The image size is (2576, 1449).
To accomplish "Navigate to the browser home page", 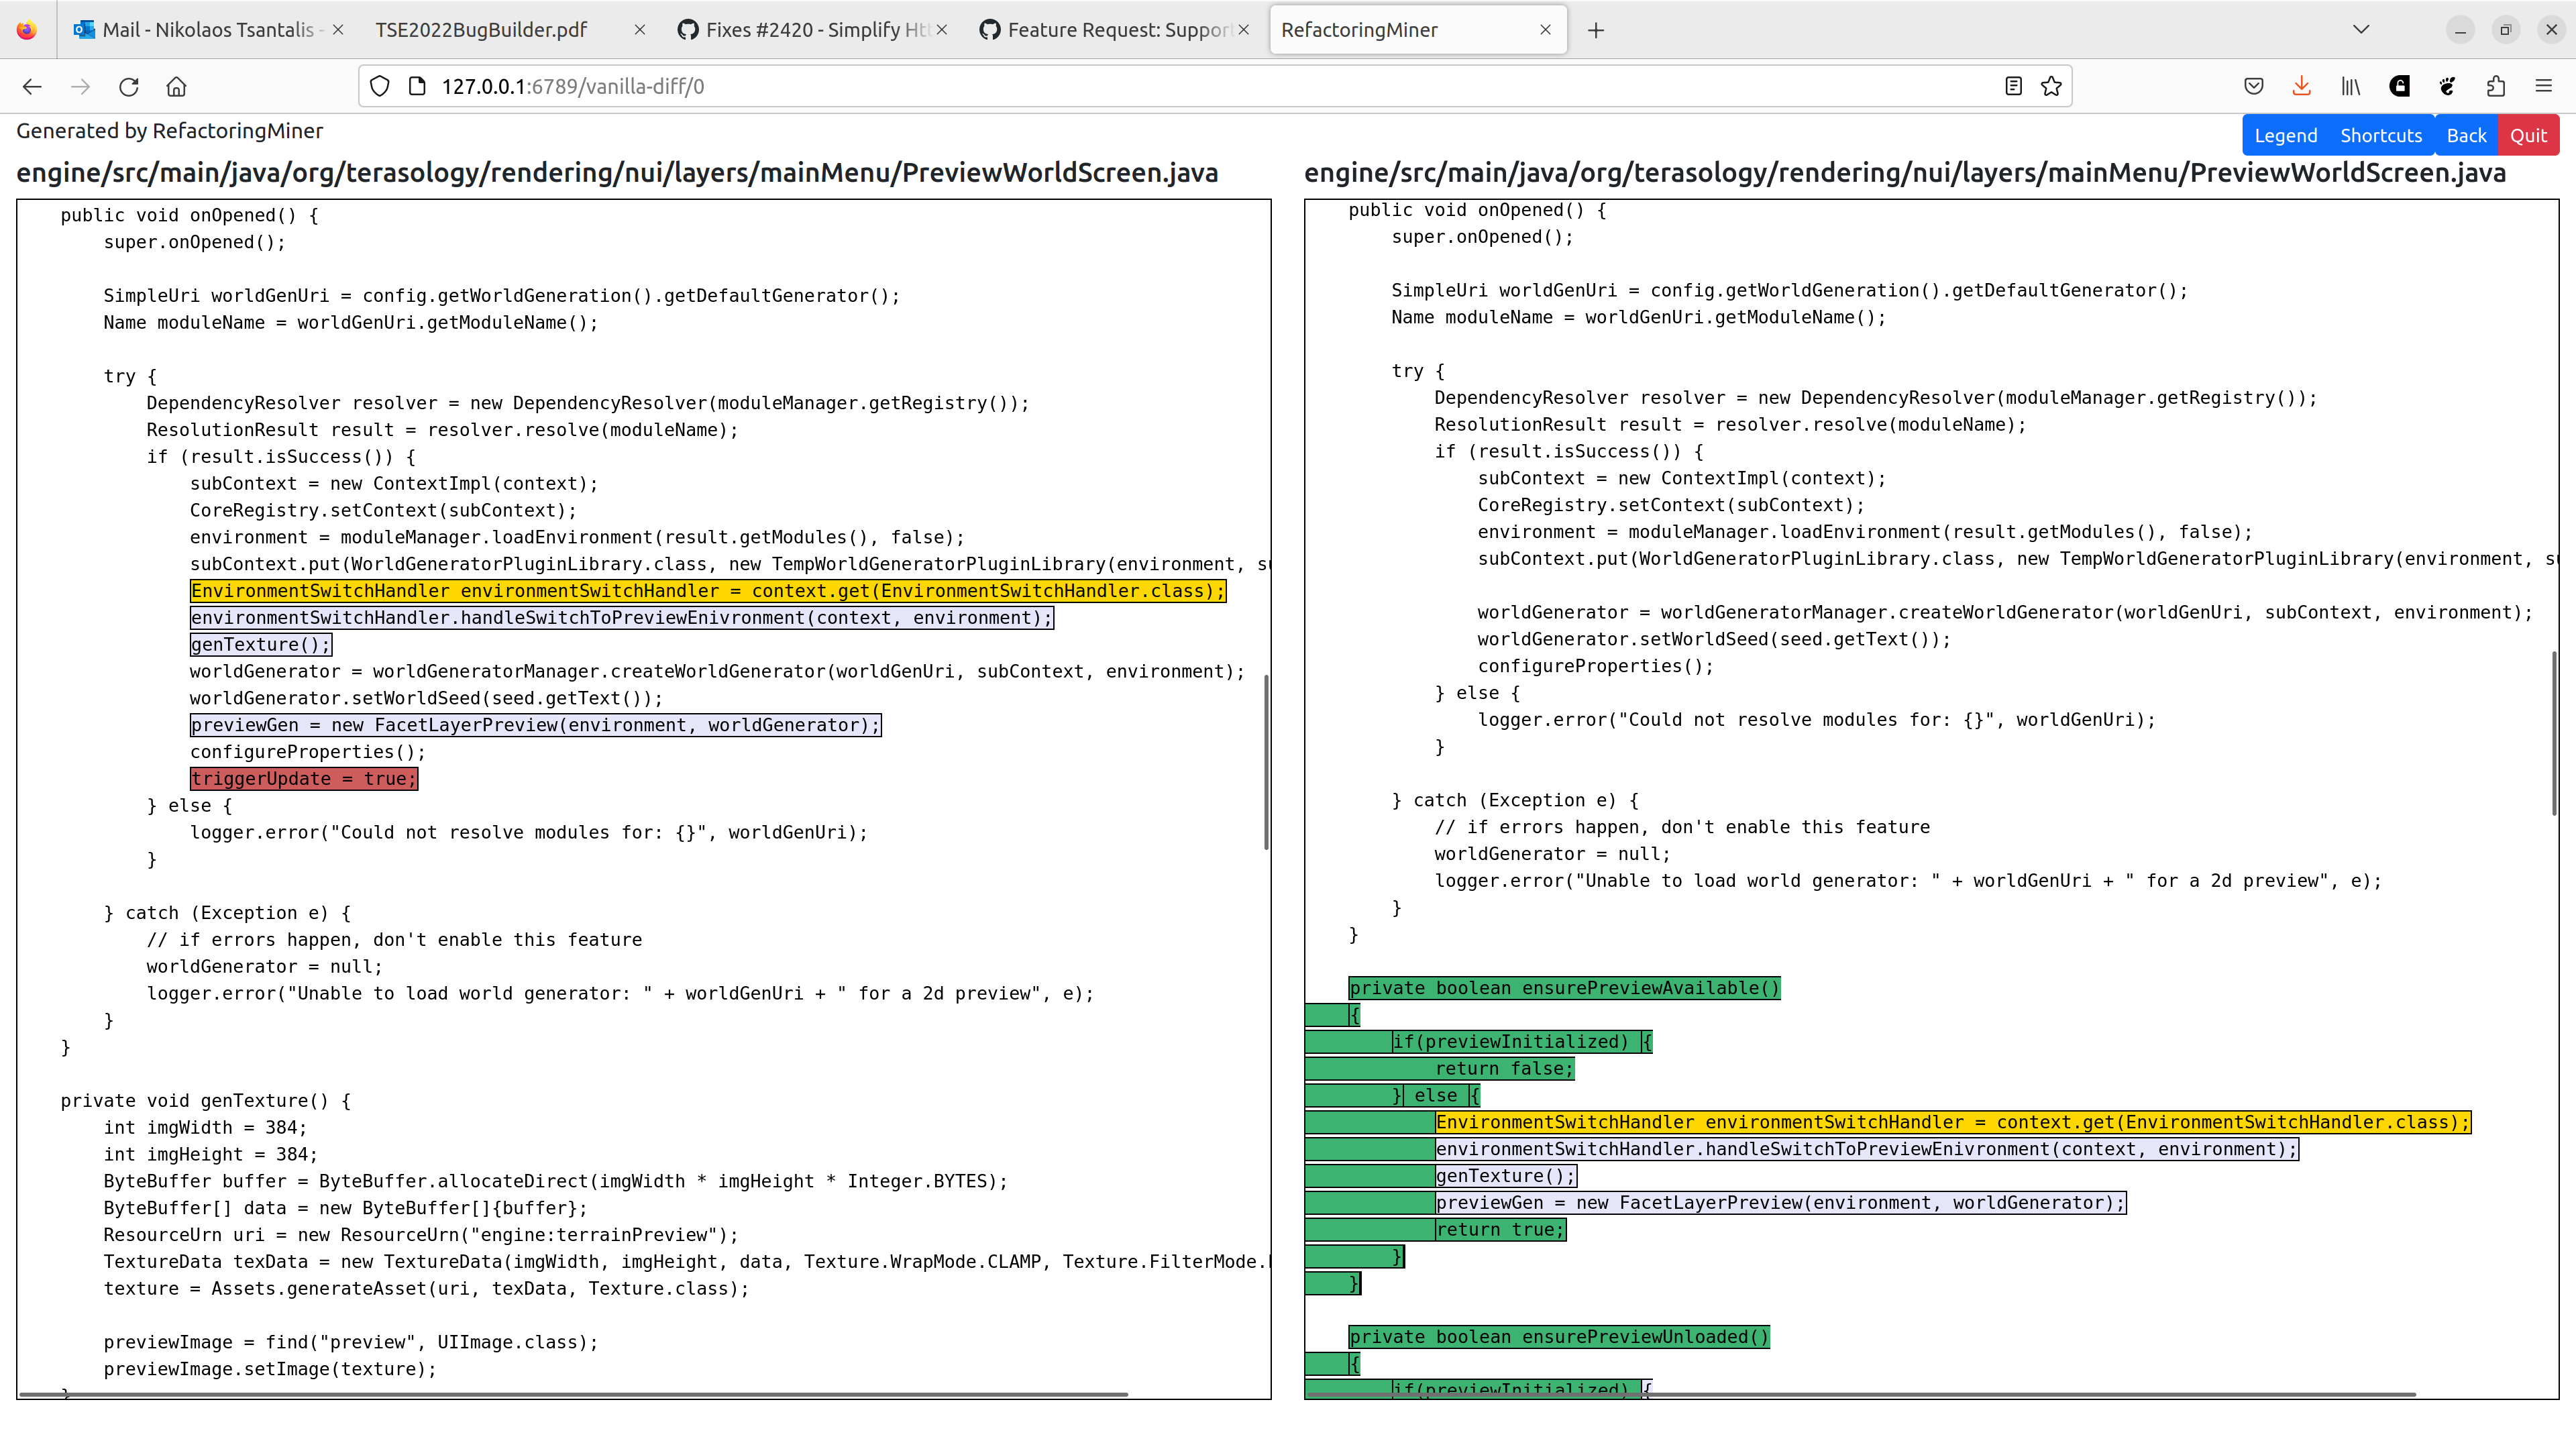I will [176, 86].
